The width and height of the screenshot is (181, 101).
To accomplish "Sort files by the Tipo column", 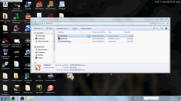I will click(x=115, y=32).
